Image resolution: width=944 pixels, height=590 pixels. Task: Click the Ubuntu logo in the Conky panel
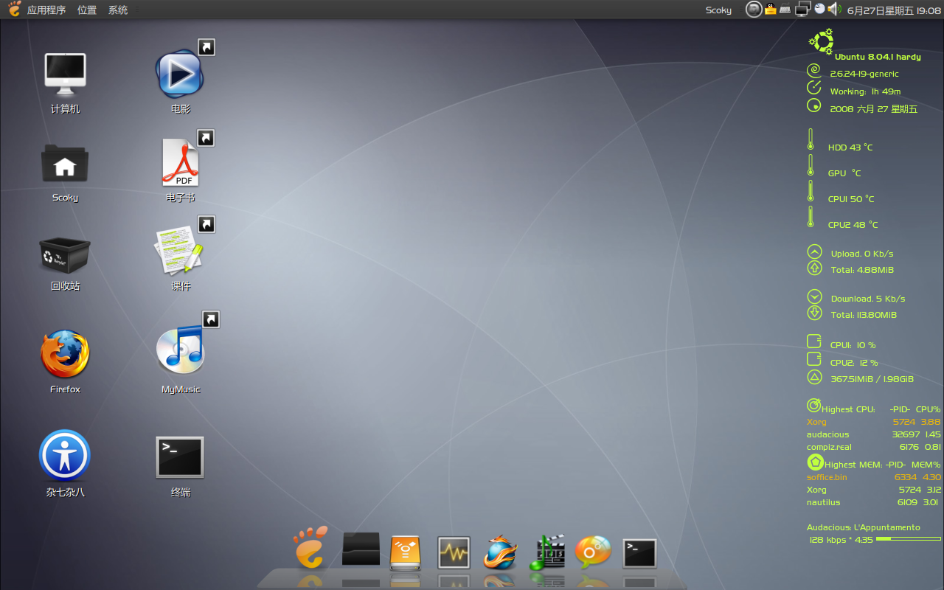click(821, 41)
